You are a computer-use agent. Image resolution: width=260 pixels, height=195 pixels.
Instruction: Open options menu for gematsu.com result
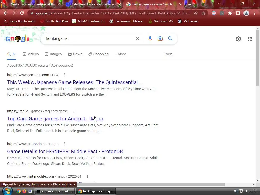point(65,75)
